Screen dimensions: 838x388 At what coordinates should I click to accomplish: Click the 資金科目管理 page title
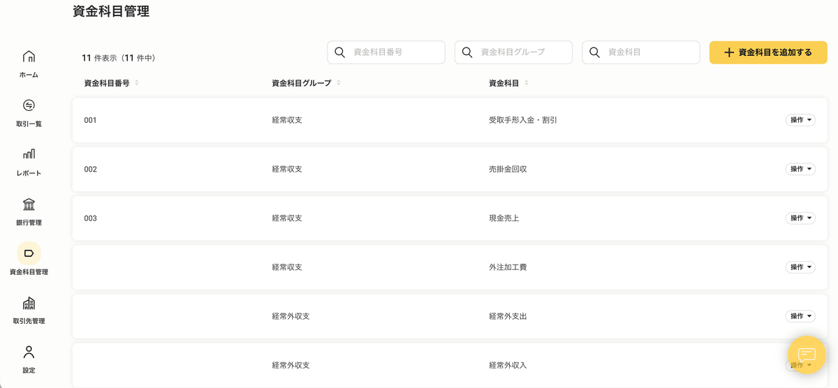111,11
